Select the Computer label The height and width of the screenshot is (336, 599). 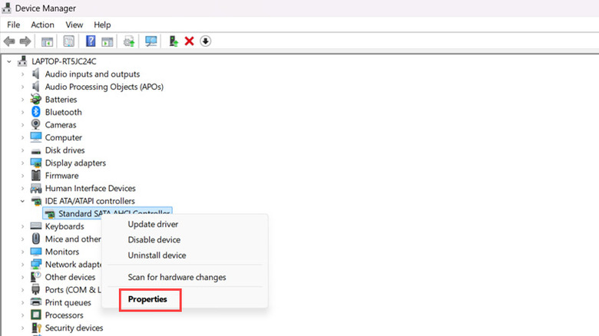tap(64, 137)
